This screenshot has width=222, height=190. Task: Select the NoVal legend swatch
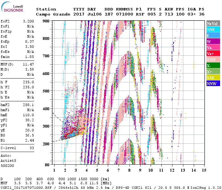(x=213, y=24)
